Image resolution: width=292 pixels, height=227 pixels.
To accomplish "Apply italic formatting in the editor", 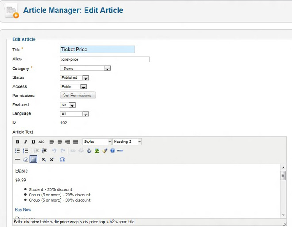I will click(25, 142).
